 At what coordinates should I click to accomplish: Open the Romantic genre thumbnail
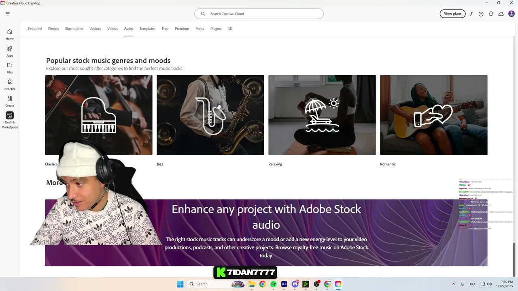[x=434, y=115]
